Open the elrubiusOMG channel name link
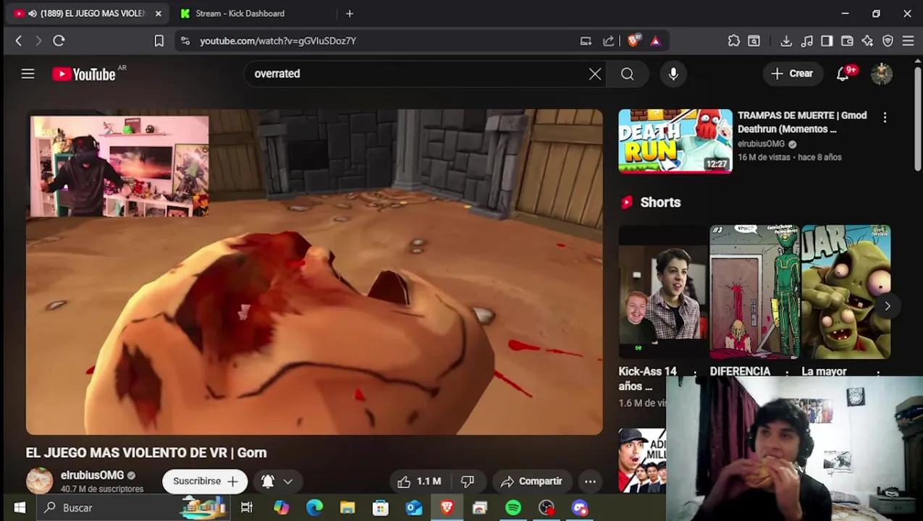The image size is (923, 521). pos(92,475)
